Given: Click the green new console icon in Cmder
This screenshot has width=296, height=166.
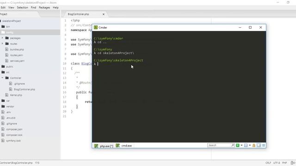Looking at the screenshot, I should point(238,145).
